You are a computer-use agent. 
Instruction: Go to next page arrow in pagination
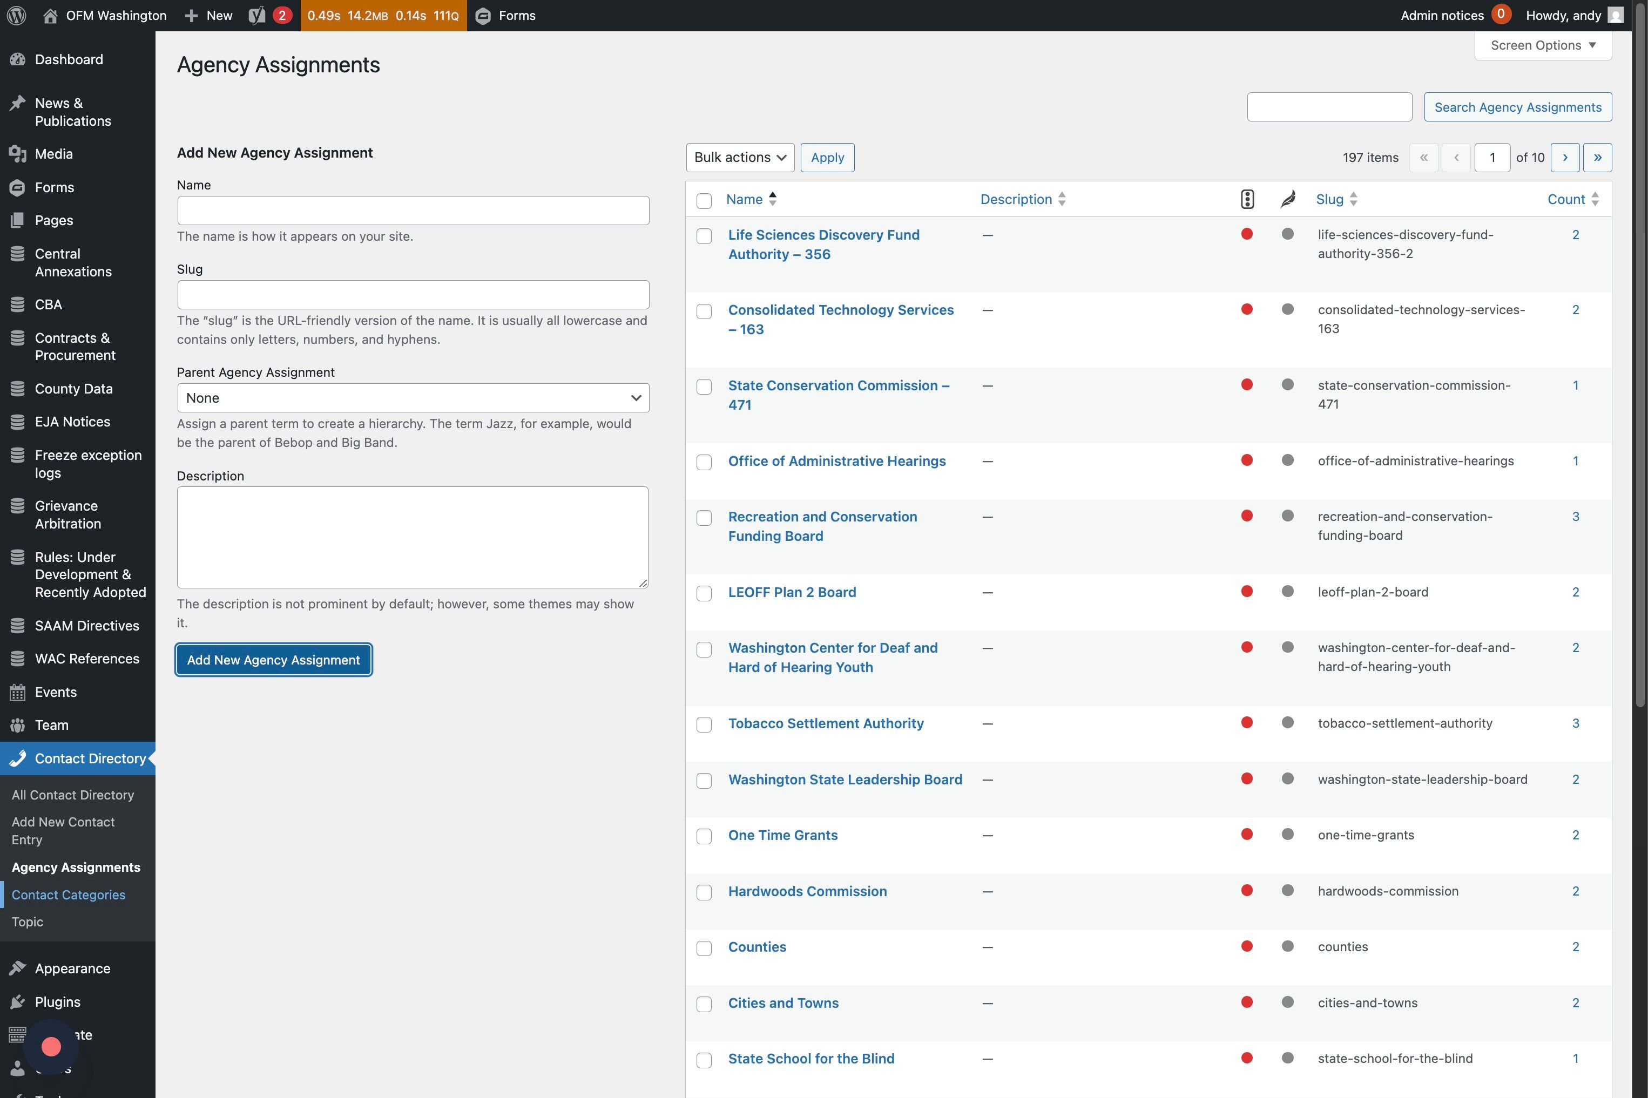point(1565,158)
